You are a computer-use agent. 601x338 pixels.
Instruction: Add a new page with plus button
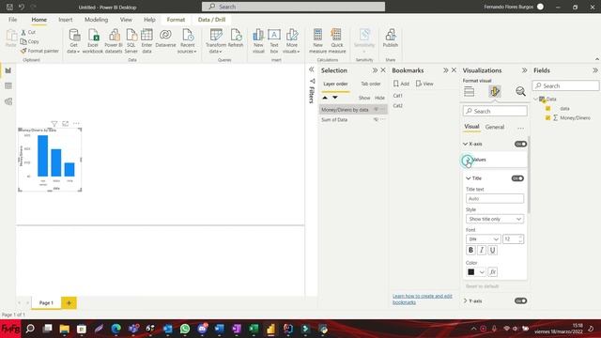pos(69,302)
